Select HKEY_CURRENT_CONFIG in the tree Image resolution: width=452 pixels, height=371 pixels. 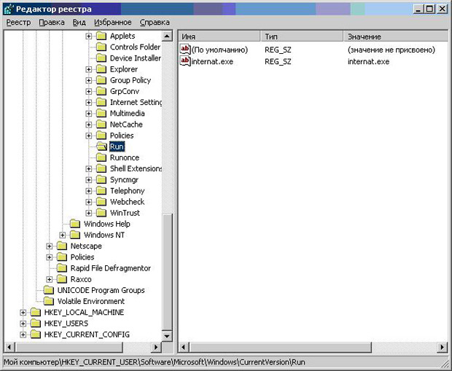tap(87, 335)
